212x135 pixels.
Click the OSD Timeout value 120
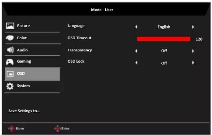pos(199,39)
